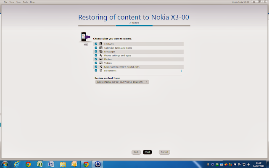Screen dimensions: 269x168
Task: Uncheck the Photos checkbox
Action: click(x=96, y=59)
